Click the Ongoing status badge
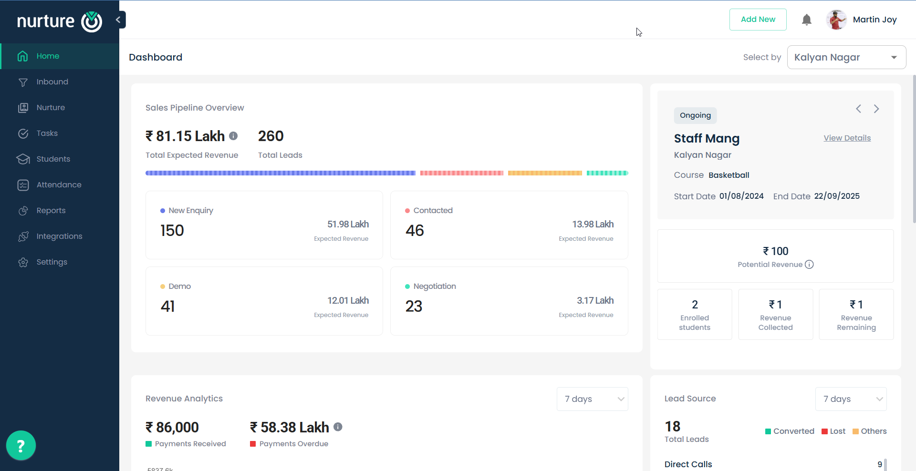The image size is (916, 471). [695, 115]
